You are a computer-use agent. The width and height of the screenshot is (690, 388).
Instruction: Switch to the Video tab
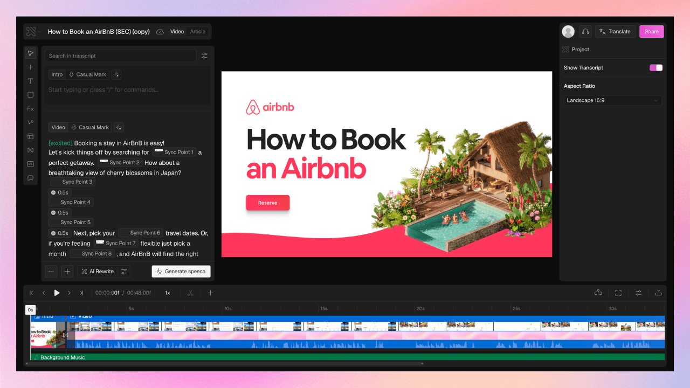coord(177,31)
